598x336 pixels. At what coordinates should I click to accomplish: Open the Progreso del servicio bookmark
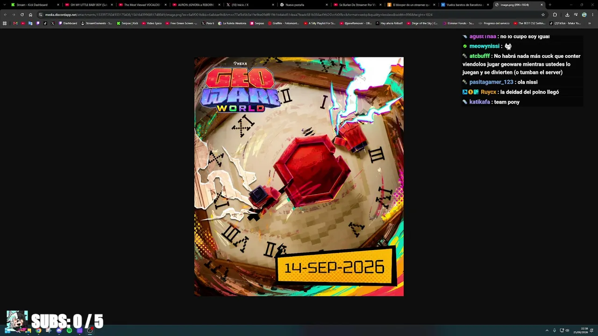(x=494, y=23)
